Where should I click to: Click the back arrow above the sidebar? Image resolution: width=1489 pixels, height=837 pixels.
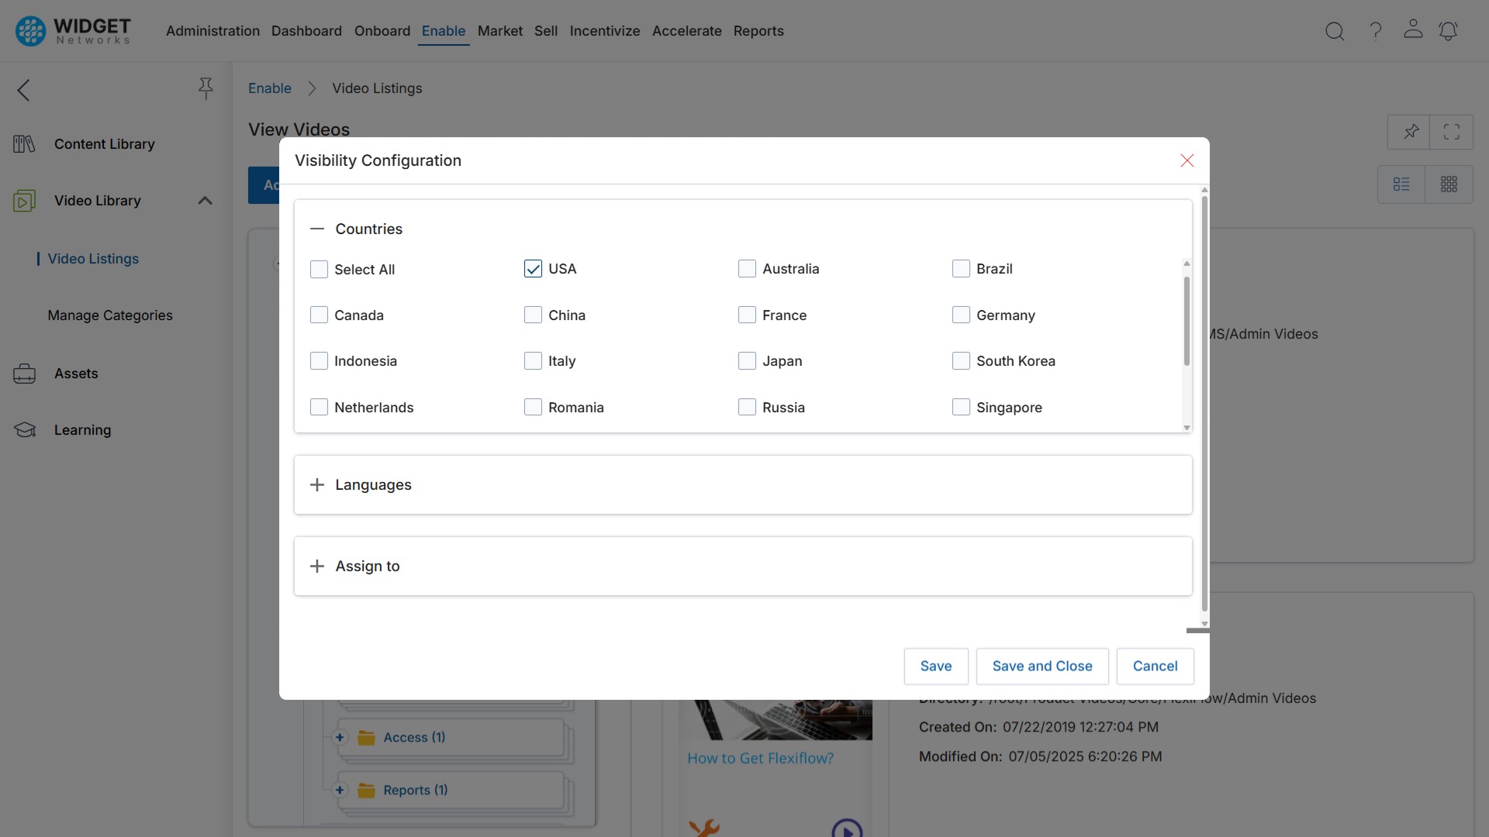tap(22, 90)
